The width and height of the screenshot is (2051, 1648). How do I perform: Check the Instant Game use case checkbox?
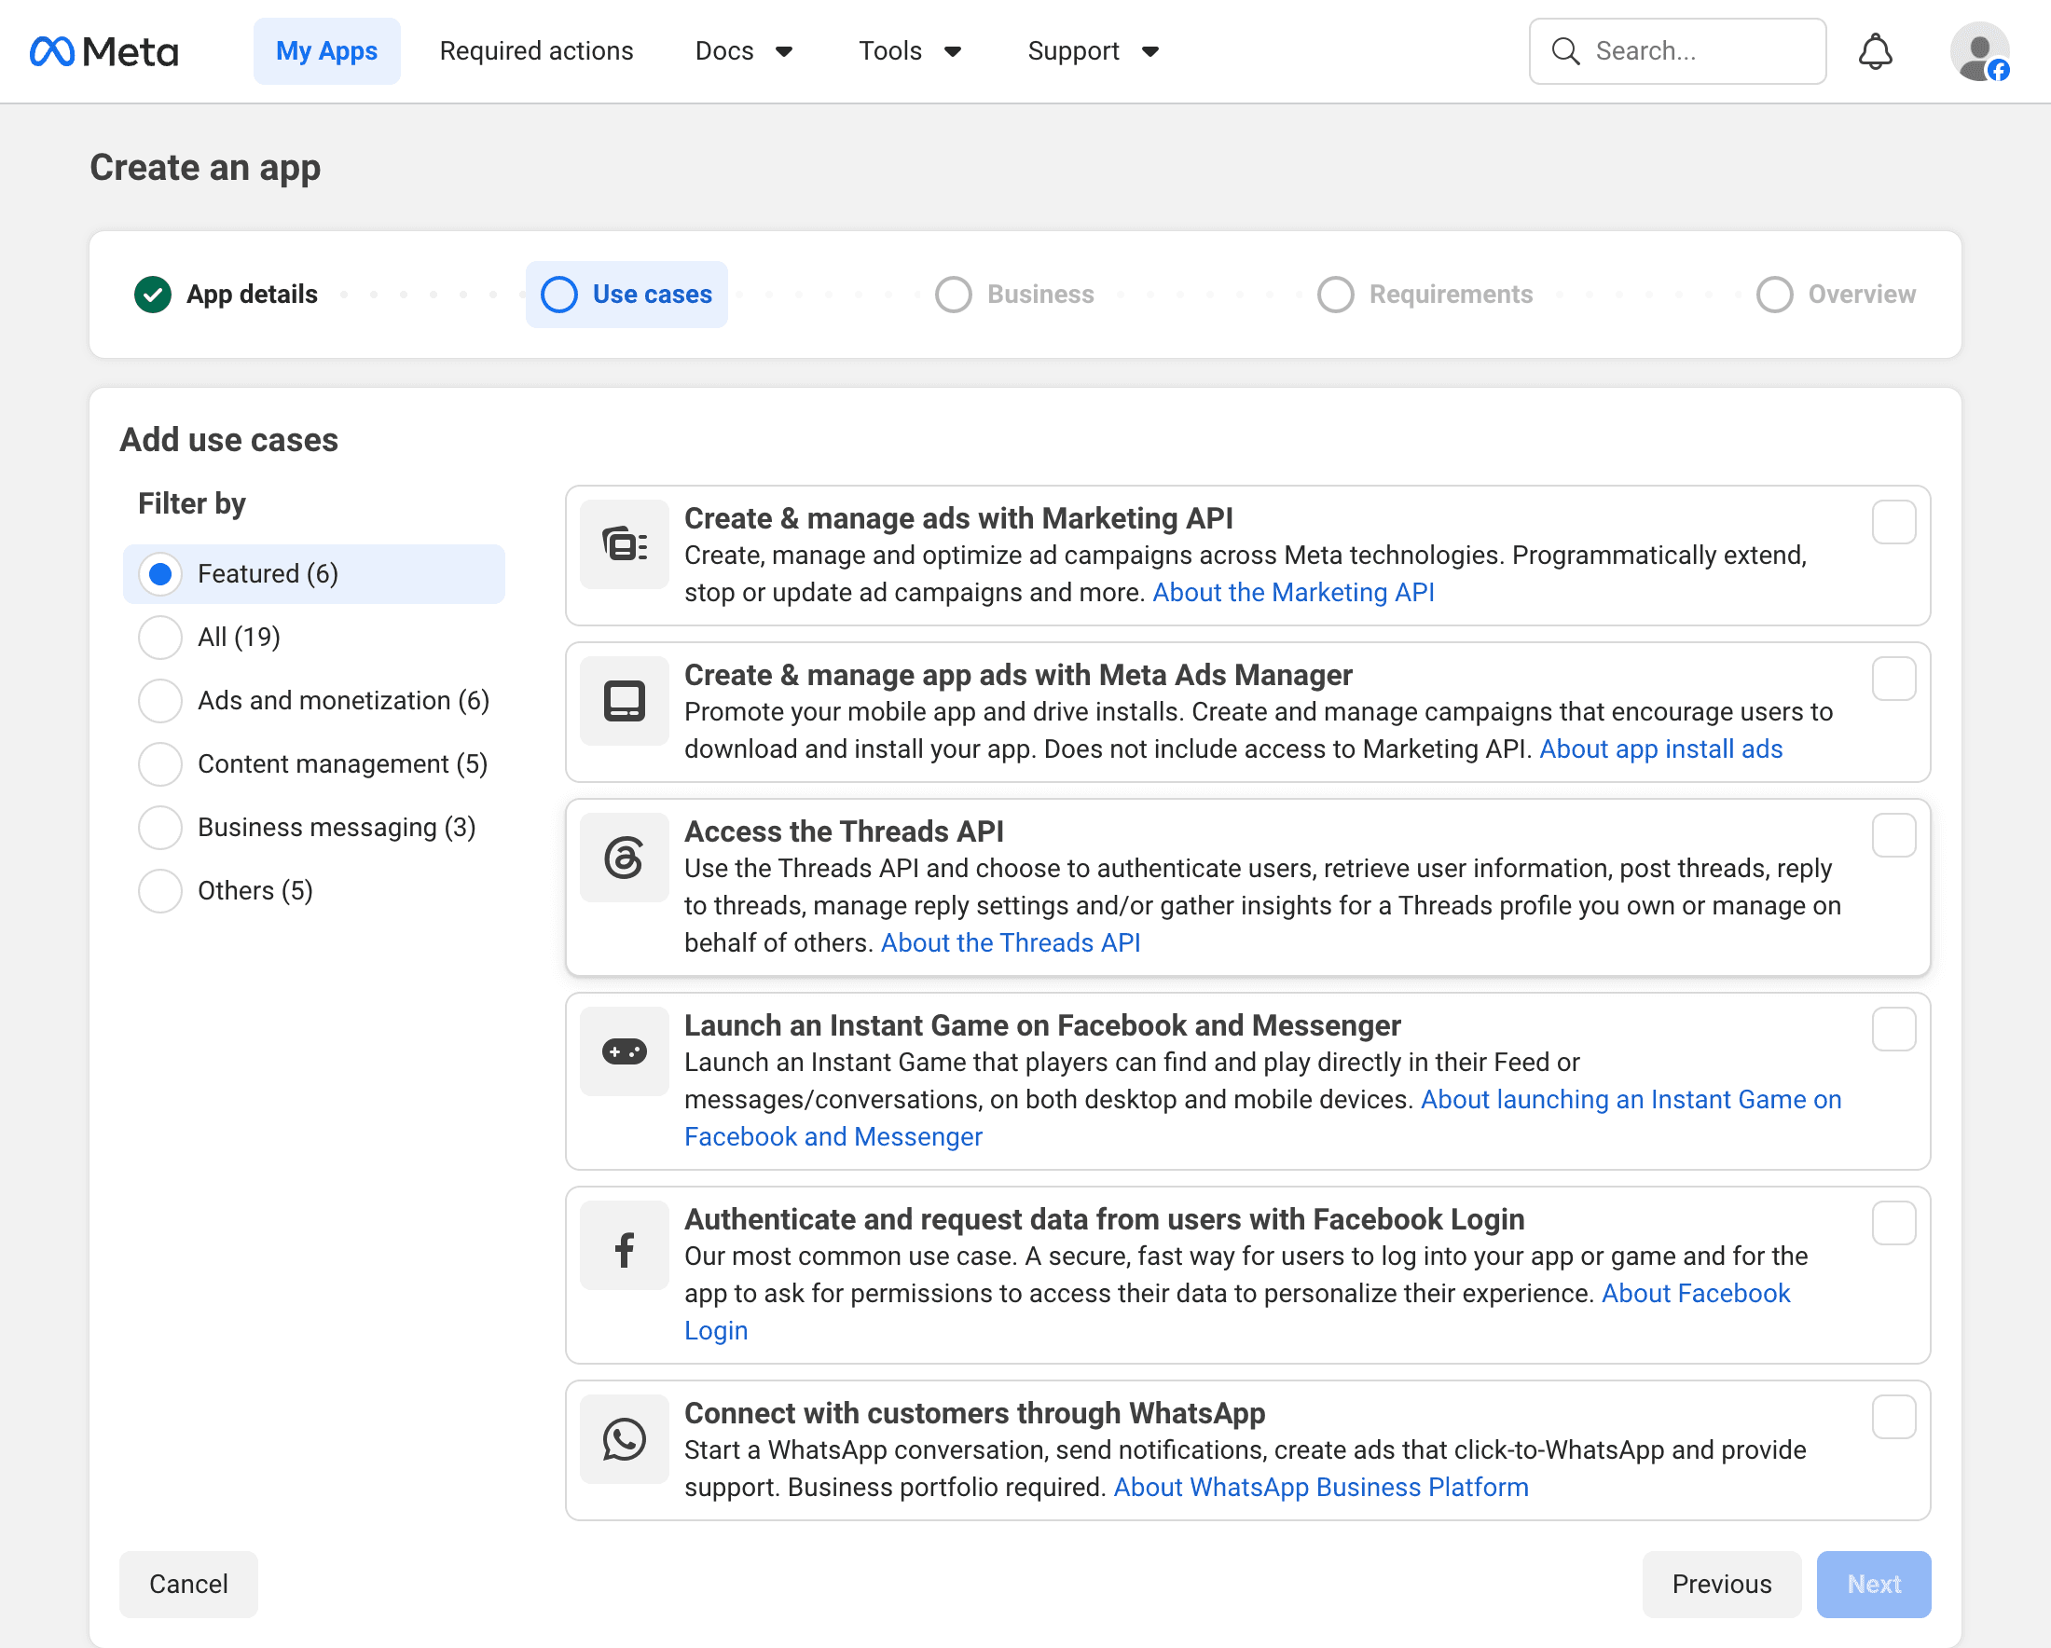click(x=1893, y=1029)
